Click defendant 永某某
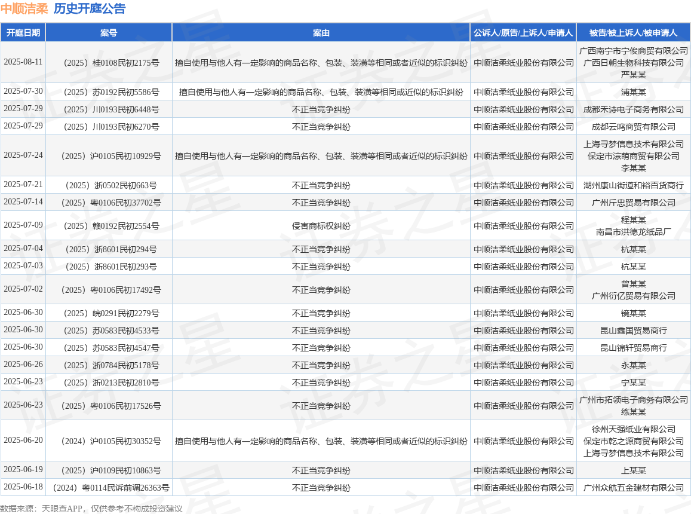 click(x=633, y=365)
